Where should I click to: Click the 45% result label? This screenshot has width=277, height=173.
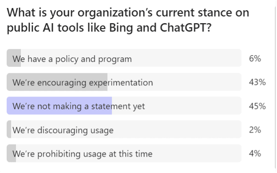tap(257, 106)
